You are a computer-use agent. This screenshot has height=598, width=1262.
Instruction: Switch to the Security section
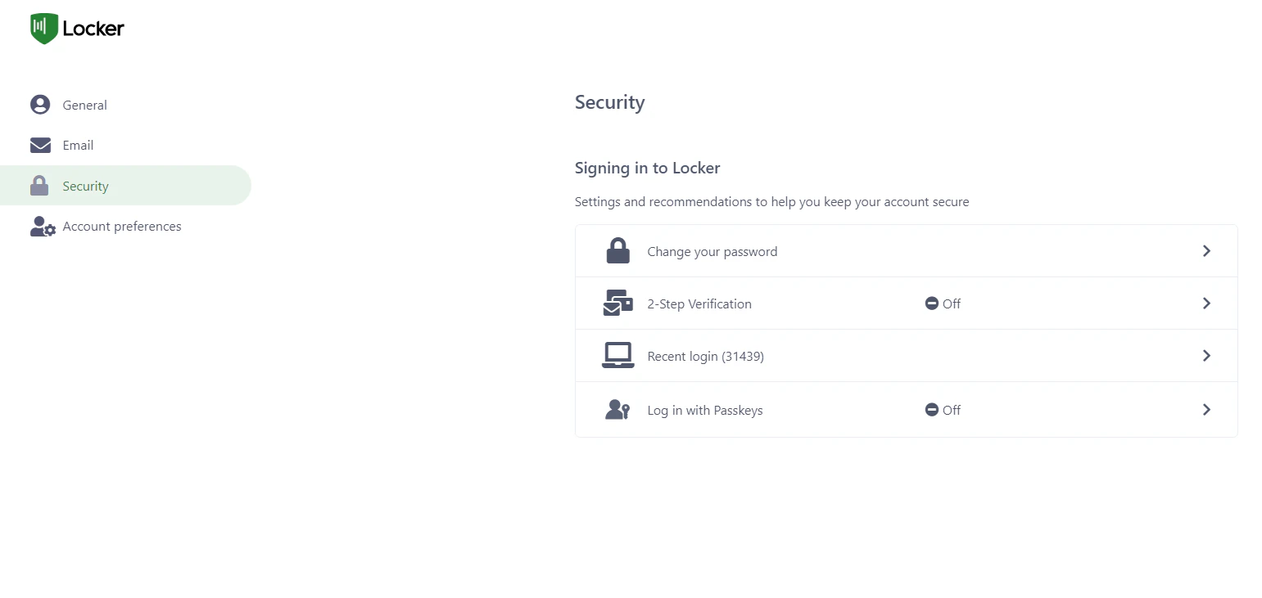point(84,186)
